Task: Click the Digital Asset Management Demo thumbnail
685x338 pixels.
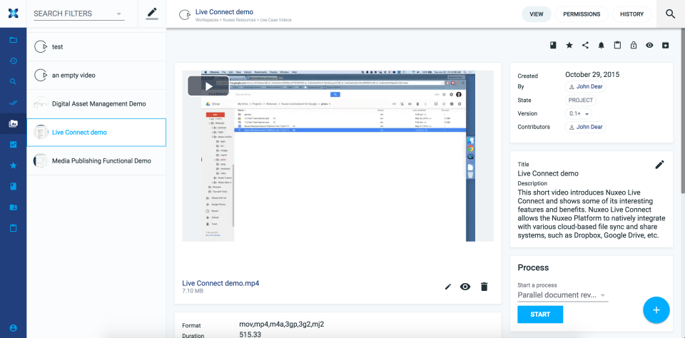Action: 40,104
